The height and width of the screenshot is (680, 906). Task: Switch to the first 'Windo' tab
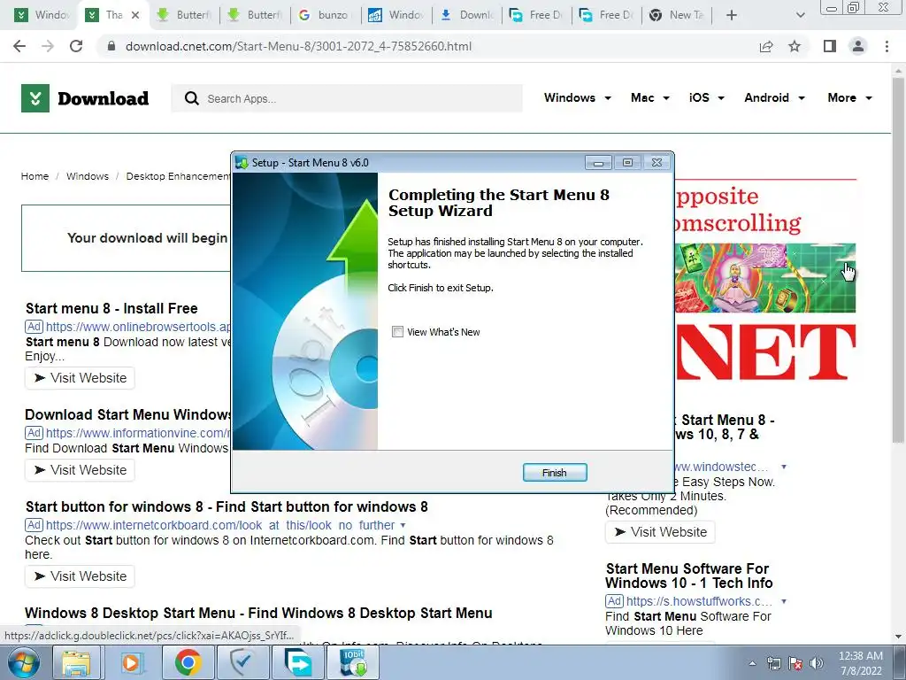[x=42, y=15]
